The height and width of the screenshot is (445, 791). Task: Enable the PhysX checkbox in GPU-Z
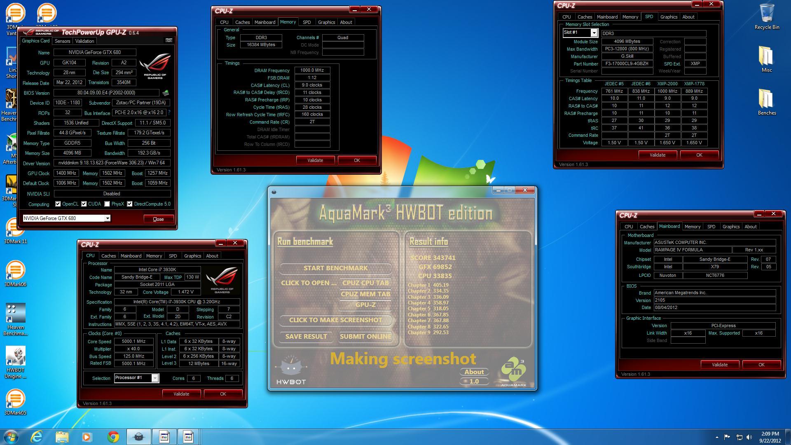[x=107, y=204]
